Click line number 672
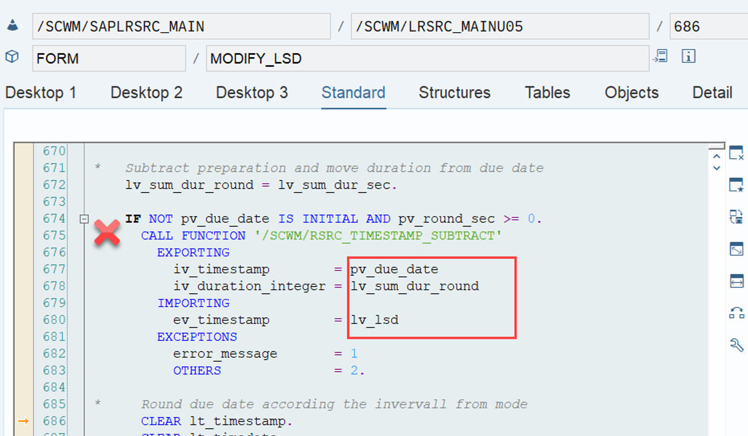The width and height of the screenshot is (748, 436). click(55, 185)
